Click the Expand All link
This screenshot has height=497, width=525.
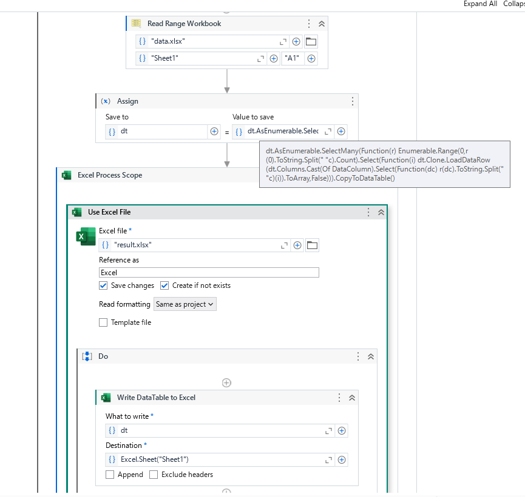point(480,4)
